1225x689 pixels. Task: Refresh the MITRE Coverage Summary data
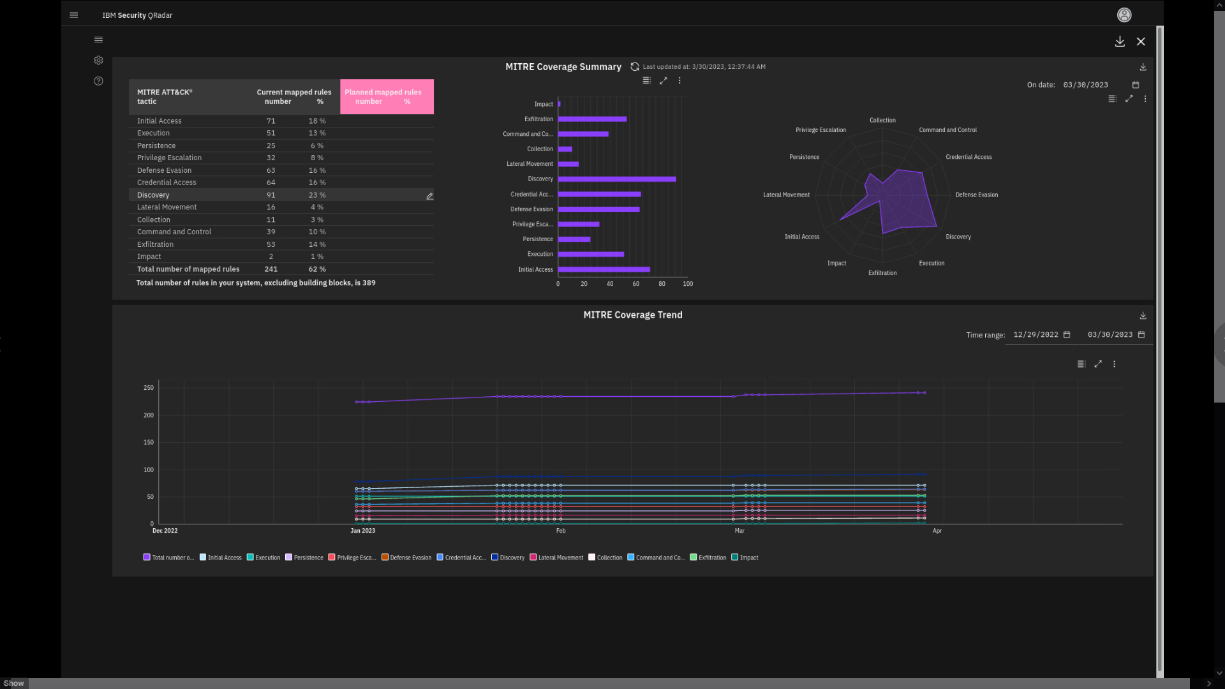635,66
